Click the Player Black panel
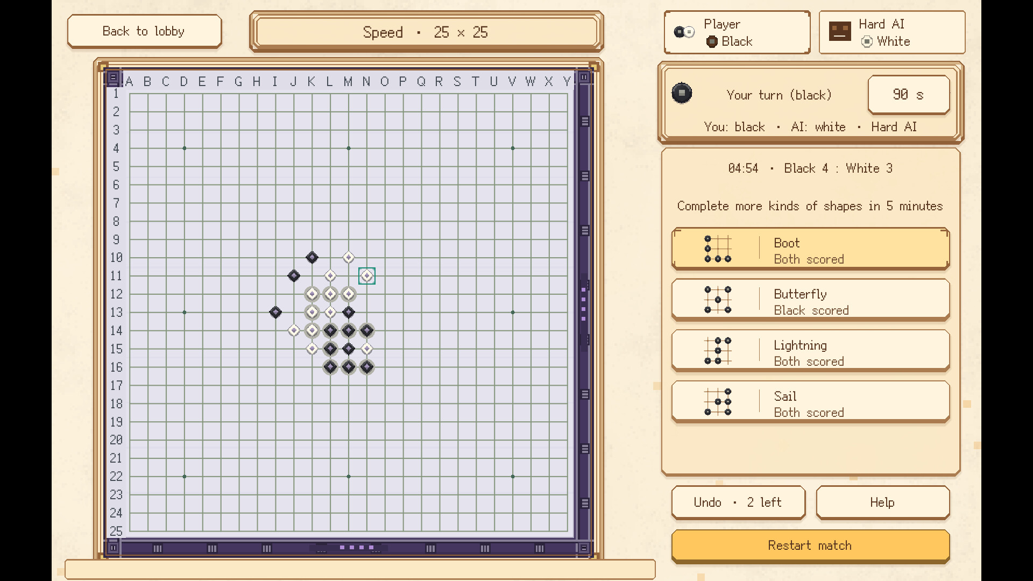The height and width of the screenshot is (581, 1033). 737,32
